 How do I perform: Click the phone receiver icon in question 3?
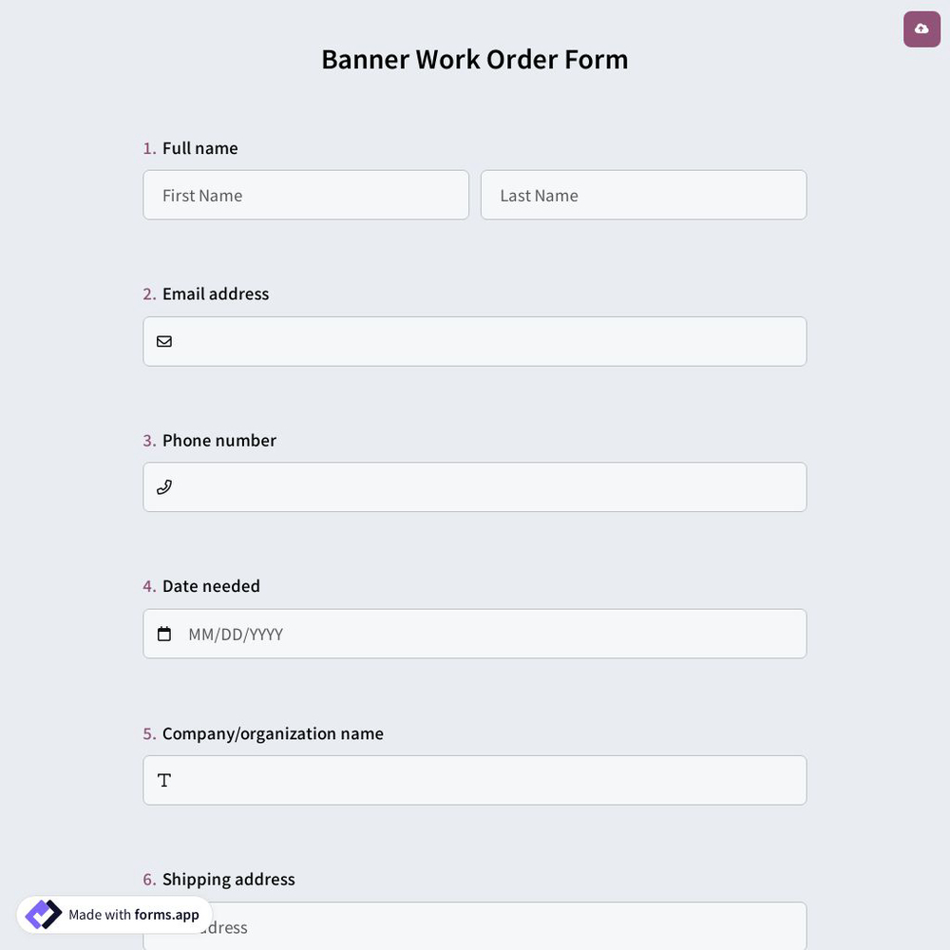163,485
